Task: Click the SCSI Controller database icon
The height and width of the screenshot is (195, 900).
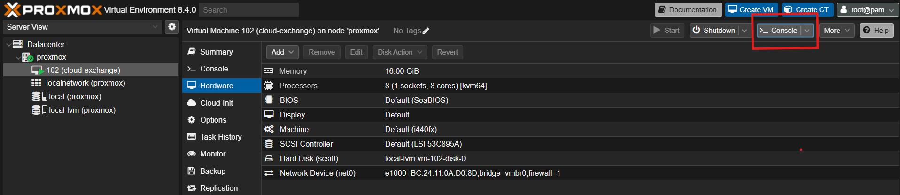Action: tap(269, 144)
